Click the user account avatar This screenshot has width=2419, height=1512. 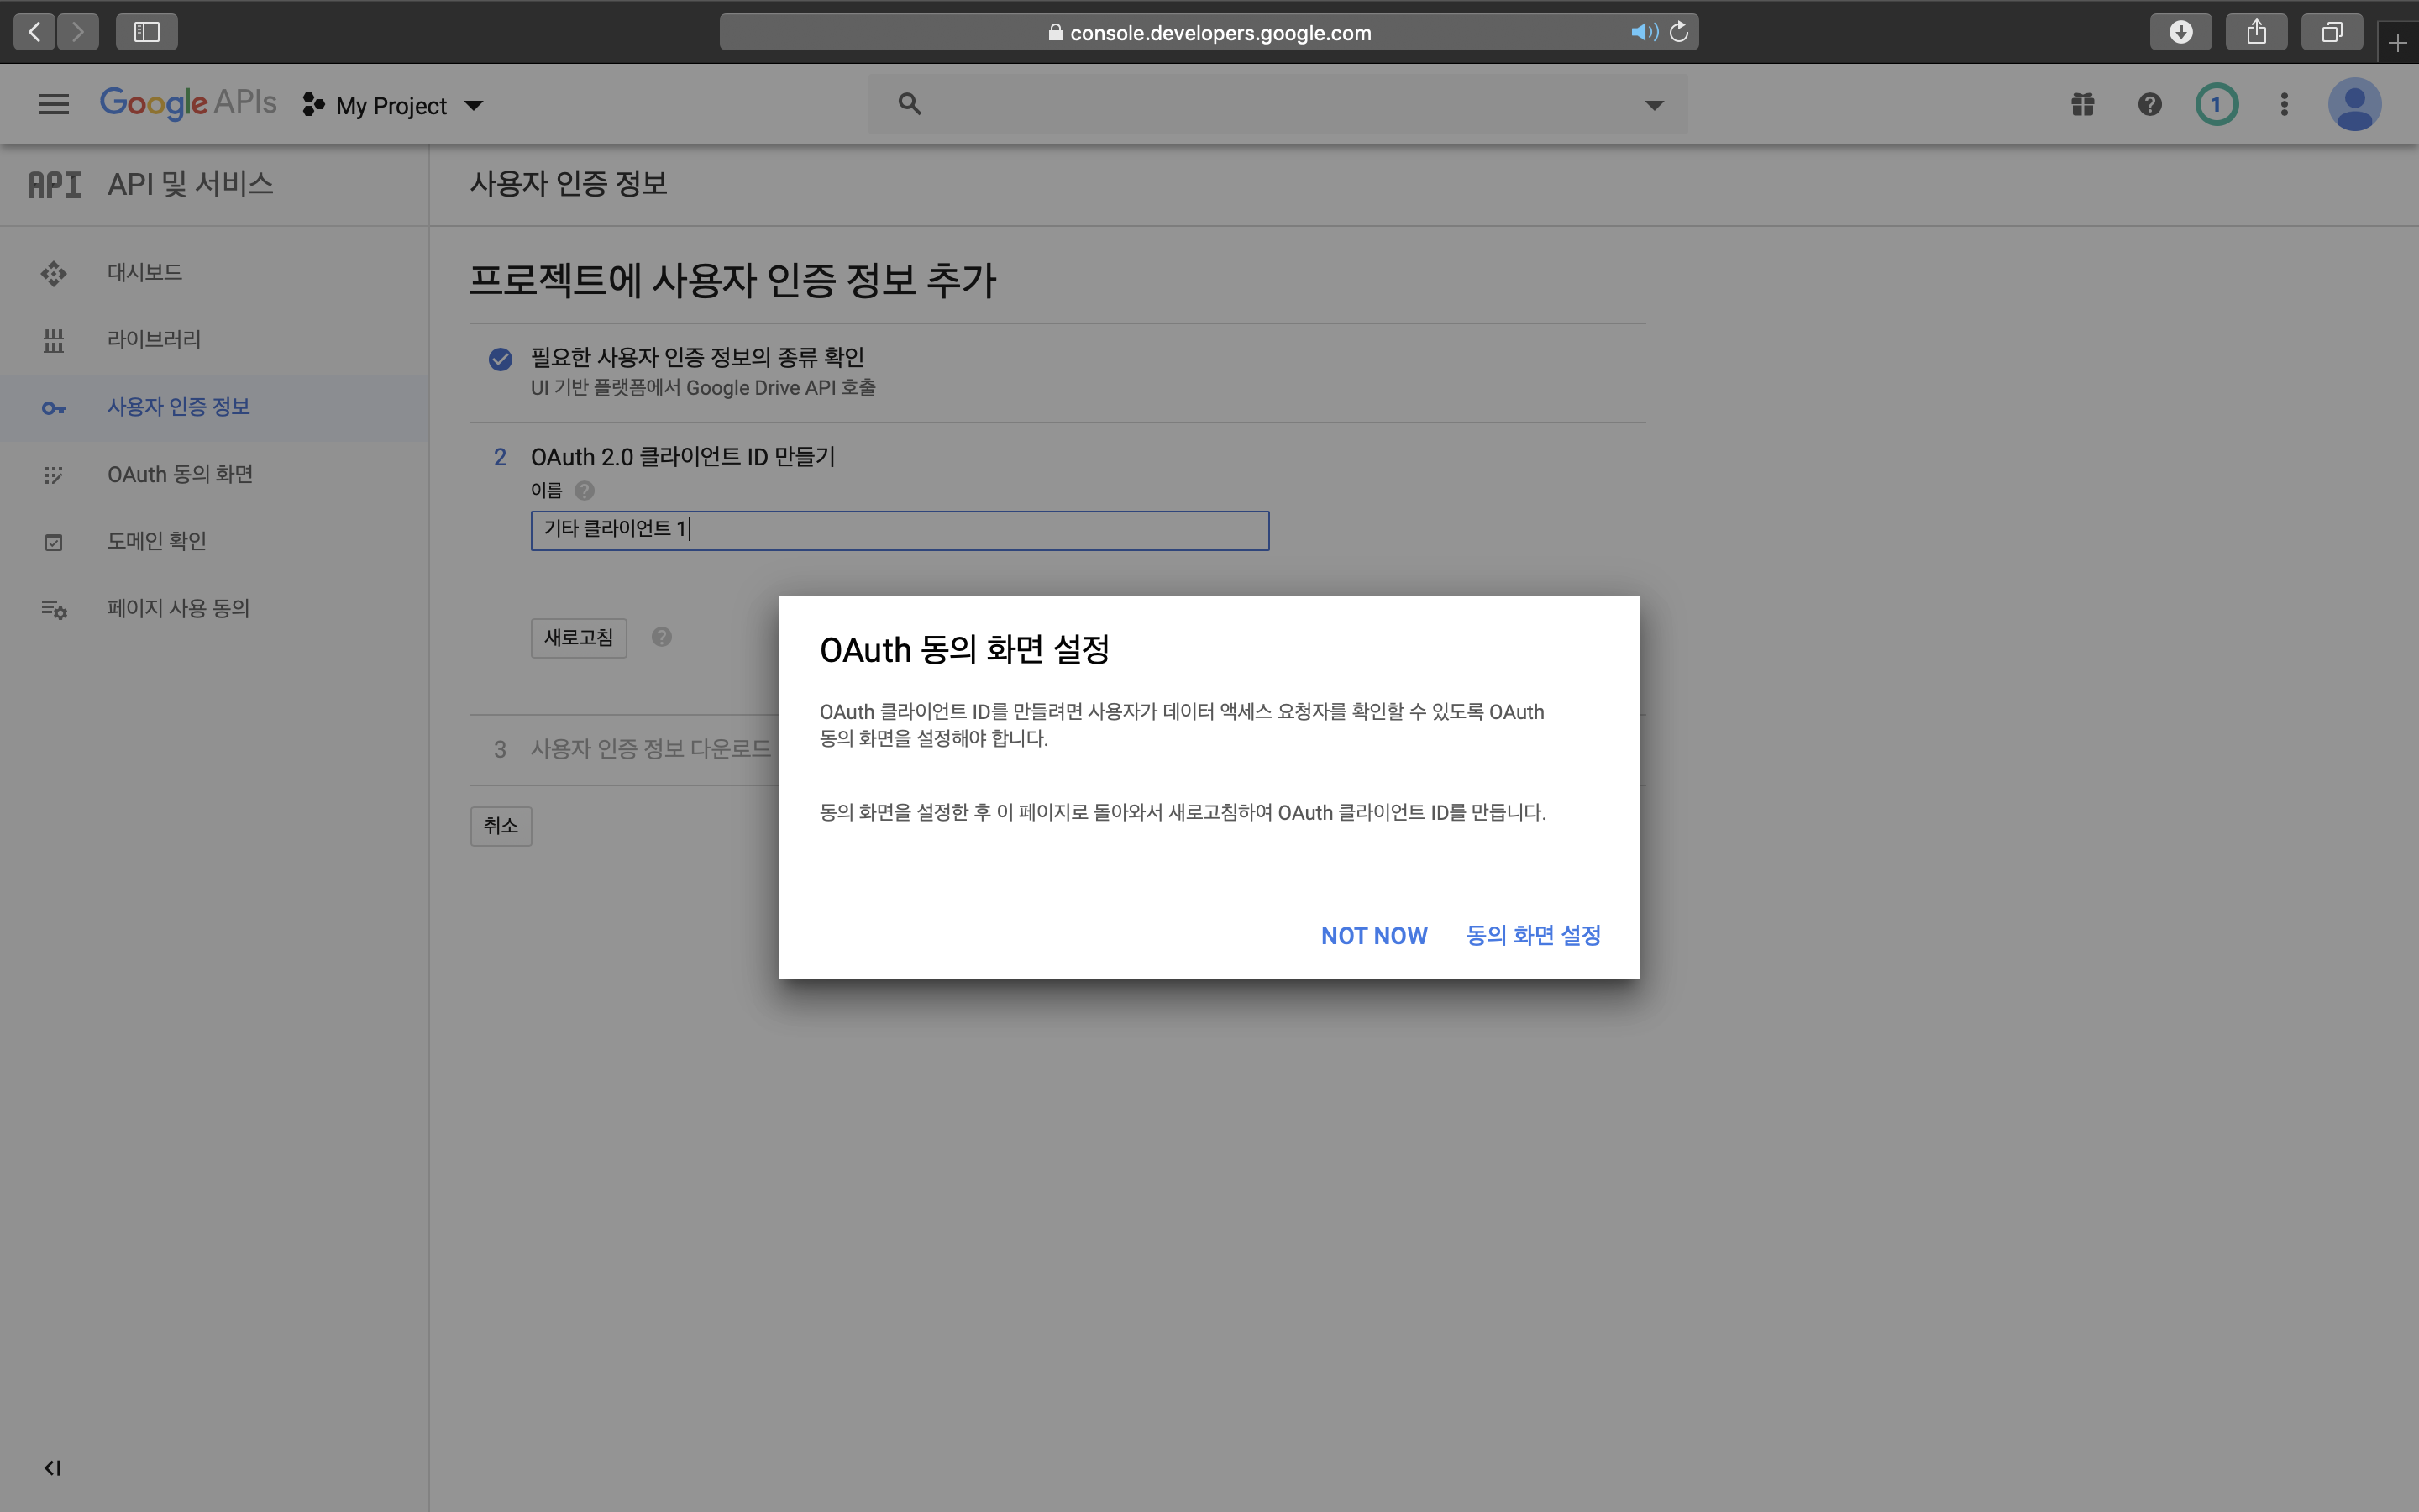pos(2354,104)
